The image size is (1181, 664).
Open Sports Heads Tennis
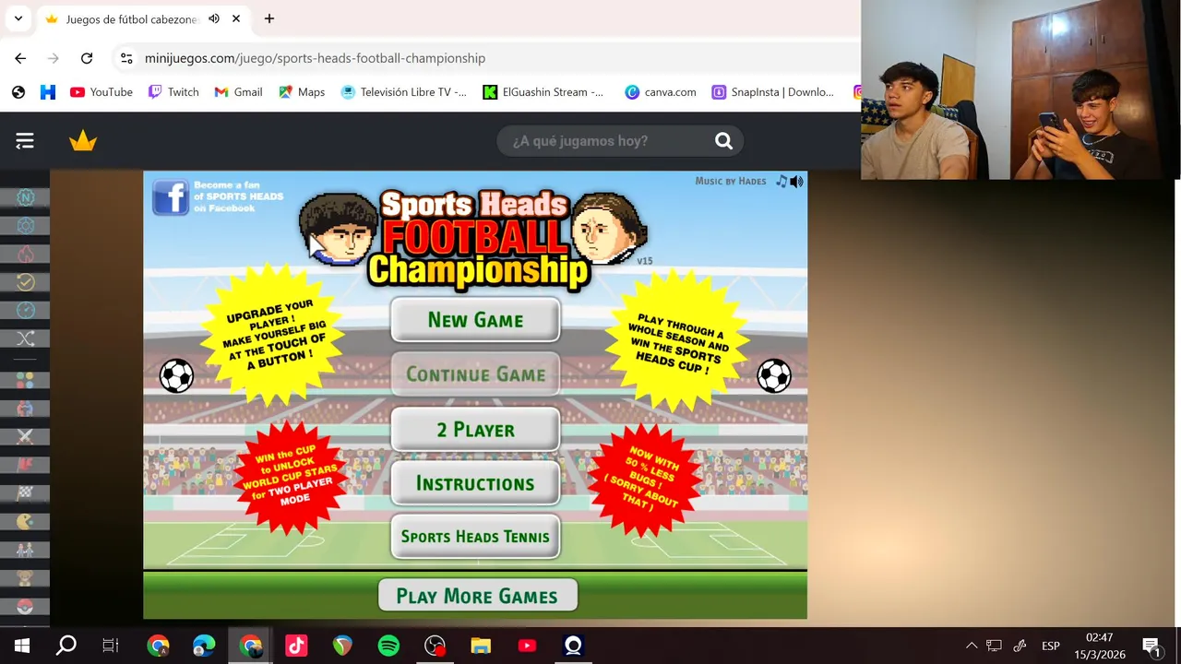pyautogui.click(x=475, y=537)
